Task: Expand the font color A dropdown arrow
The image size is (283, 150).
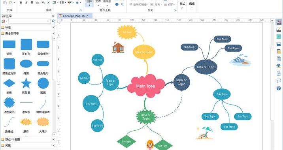Action: pos(81,3)
